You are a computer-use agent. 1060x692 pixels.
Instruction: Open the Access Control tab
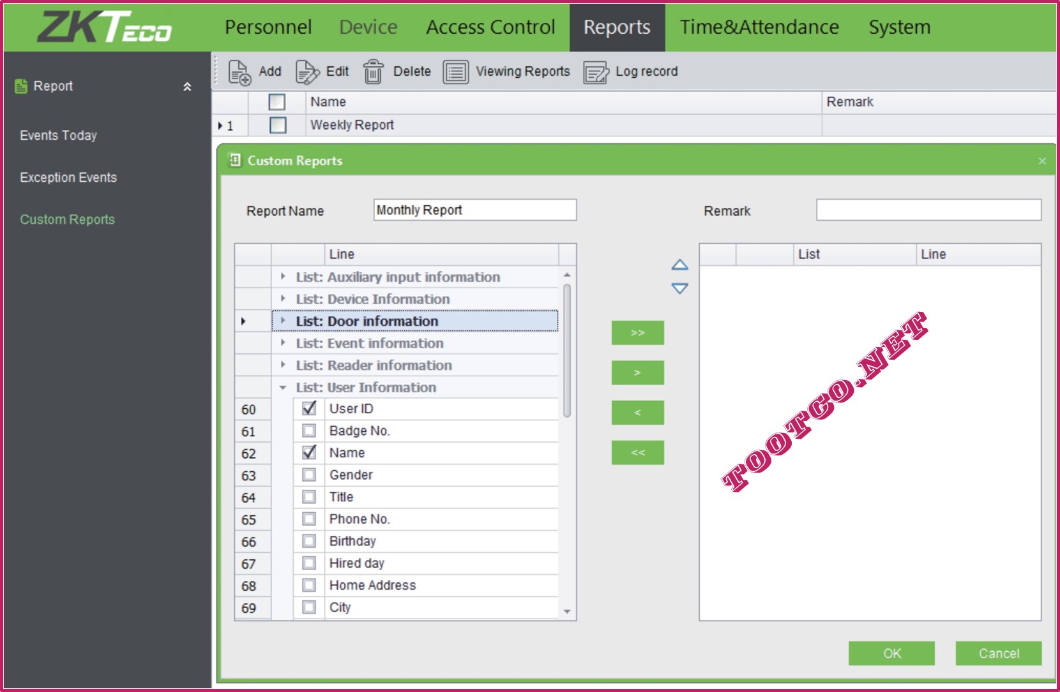pos(490,27)
